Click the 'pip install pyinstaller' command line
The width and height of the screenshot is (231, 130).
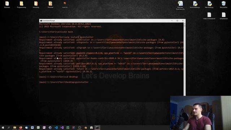[x=66, y=37]
